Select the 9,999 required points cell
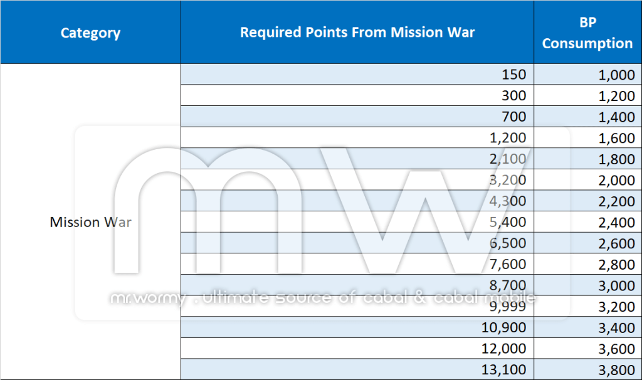The height and width of the screenshot is (380, 642). pyautogui.click(x=357, y=307)
